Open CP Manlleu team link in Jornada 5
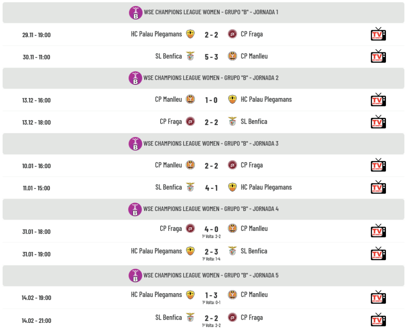407x330 pixels. pos(254,295)
